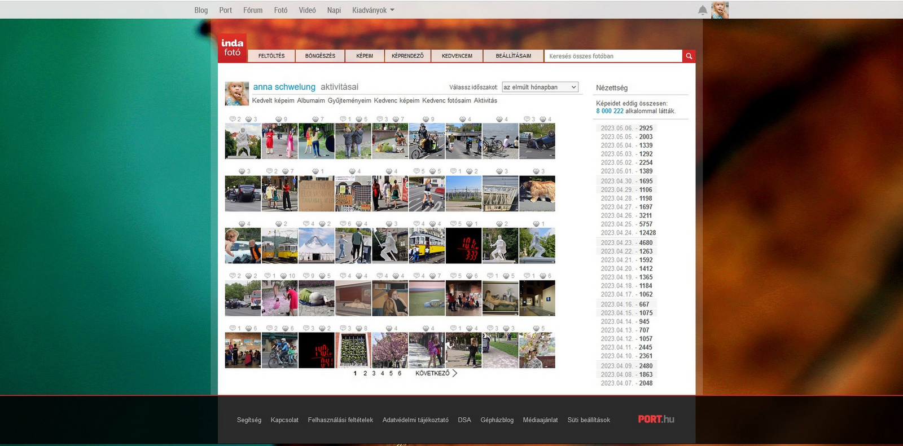903x446 pixels.
Task: Open Kedvenc fotósaim link
Action: (446, 100)
